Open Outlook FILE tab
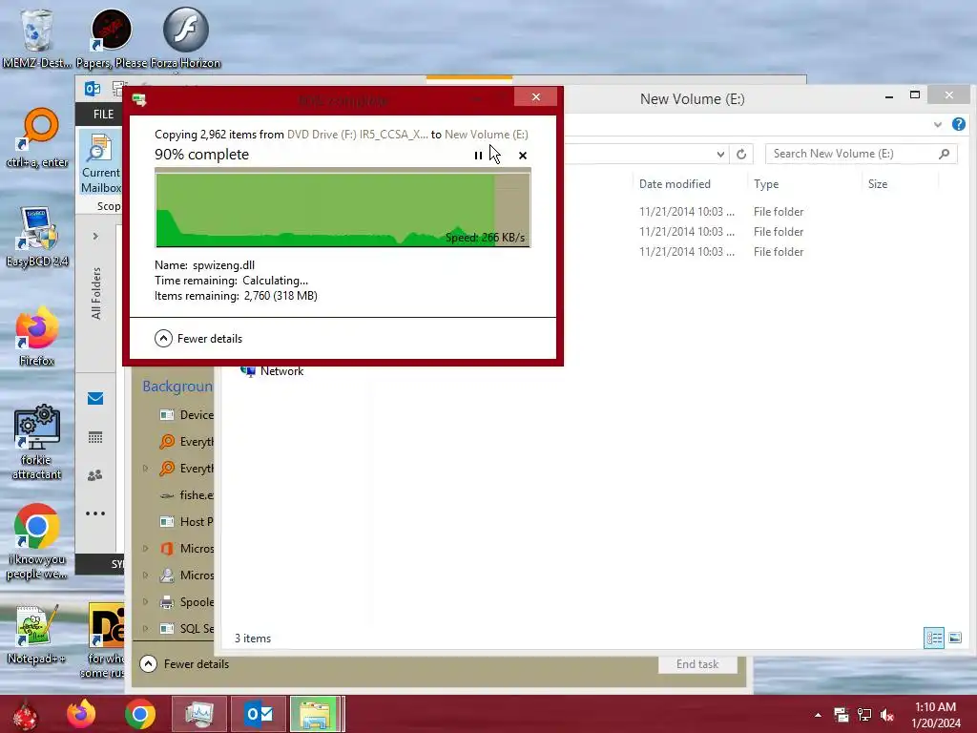 pyautogui.click(x=103, y=115)
